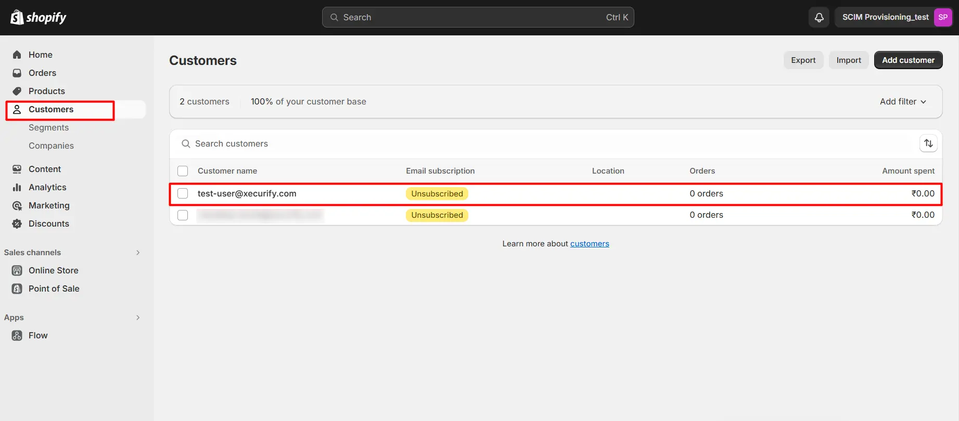
Task: Click the Flow app icon
Action: point(17,335)
